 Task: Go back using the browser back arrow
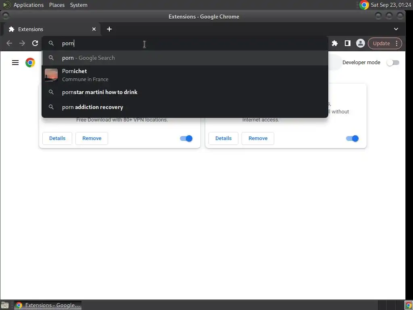click(x=9, y=43)
